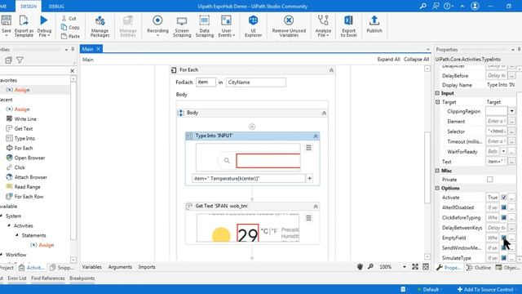Open User Events menu
This screenshot has height=294, width=522.
(227, 26)
